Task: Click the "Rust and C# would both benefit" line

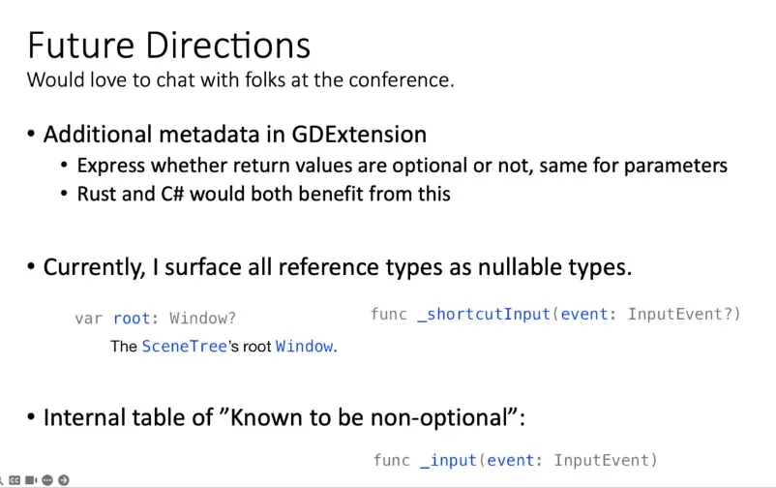Action: click(263, 194)
